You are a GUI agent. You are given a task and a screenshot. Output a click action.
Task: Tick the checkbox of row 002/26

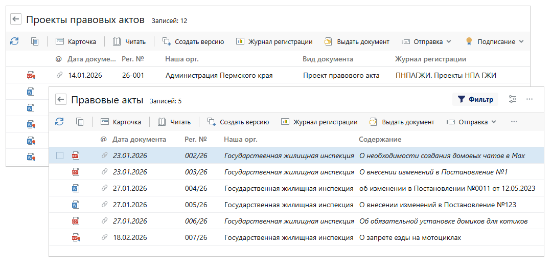click(60, 156)
